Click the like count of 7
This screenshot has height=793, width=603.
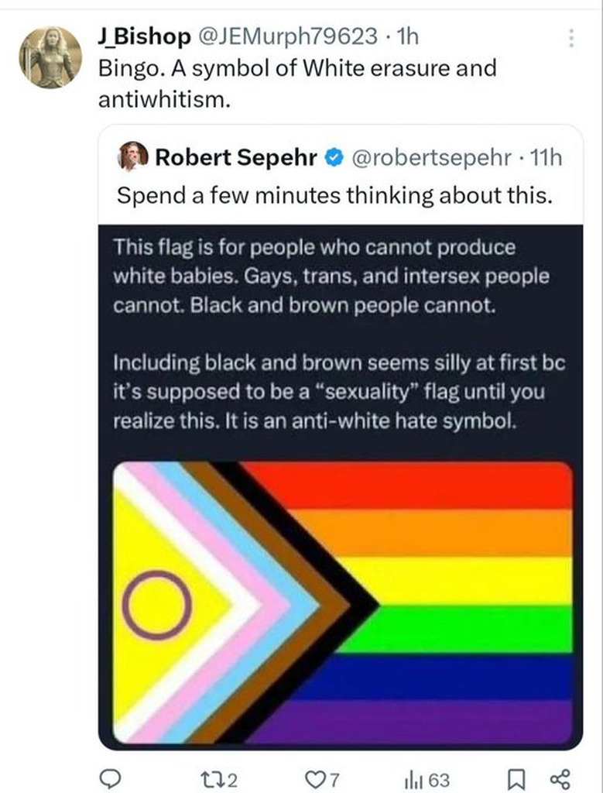(x=335, y=779)
